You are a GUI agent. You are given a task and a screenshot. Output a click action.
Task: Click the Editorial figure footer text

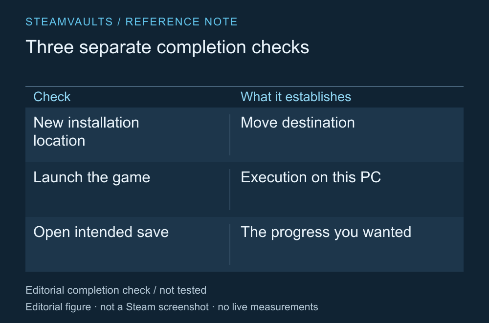[x=58, y=307]
